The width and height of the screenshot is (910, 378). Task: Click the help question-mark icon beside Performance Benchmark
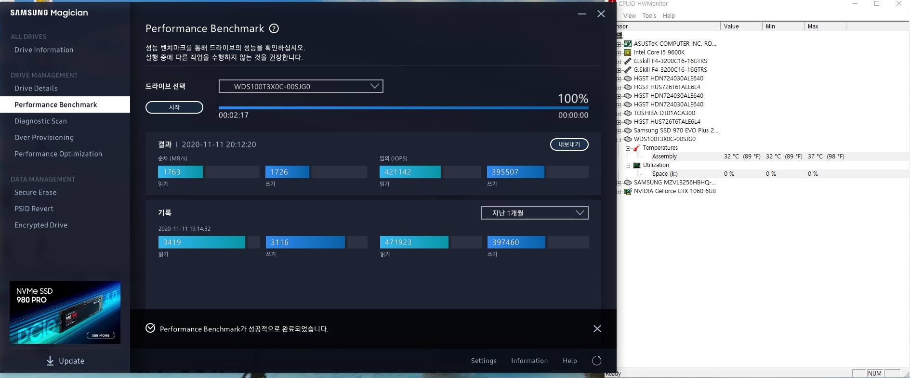(x=274, y=28)
